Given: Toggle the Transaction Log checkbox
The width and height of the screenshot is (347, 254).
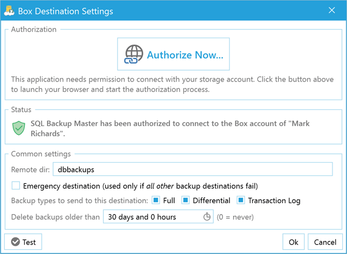Looking at the screenshot, I should tap(241, 200).
